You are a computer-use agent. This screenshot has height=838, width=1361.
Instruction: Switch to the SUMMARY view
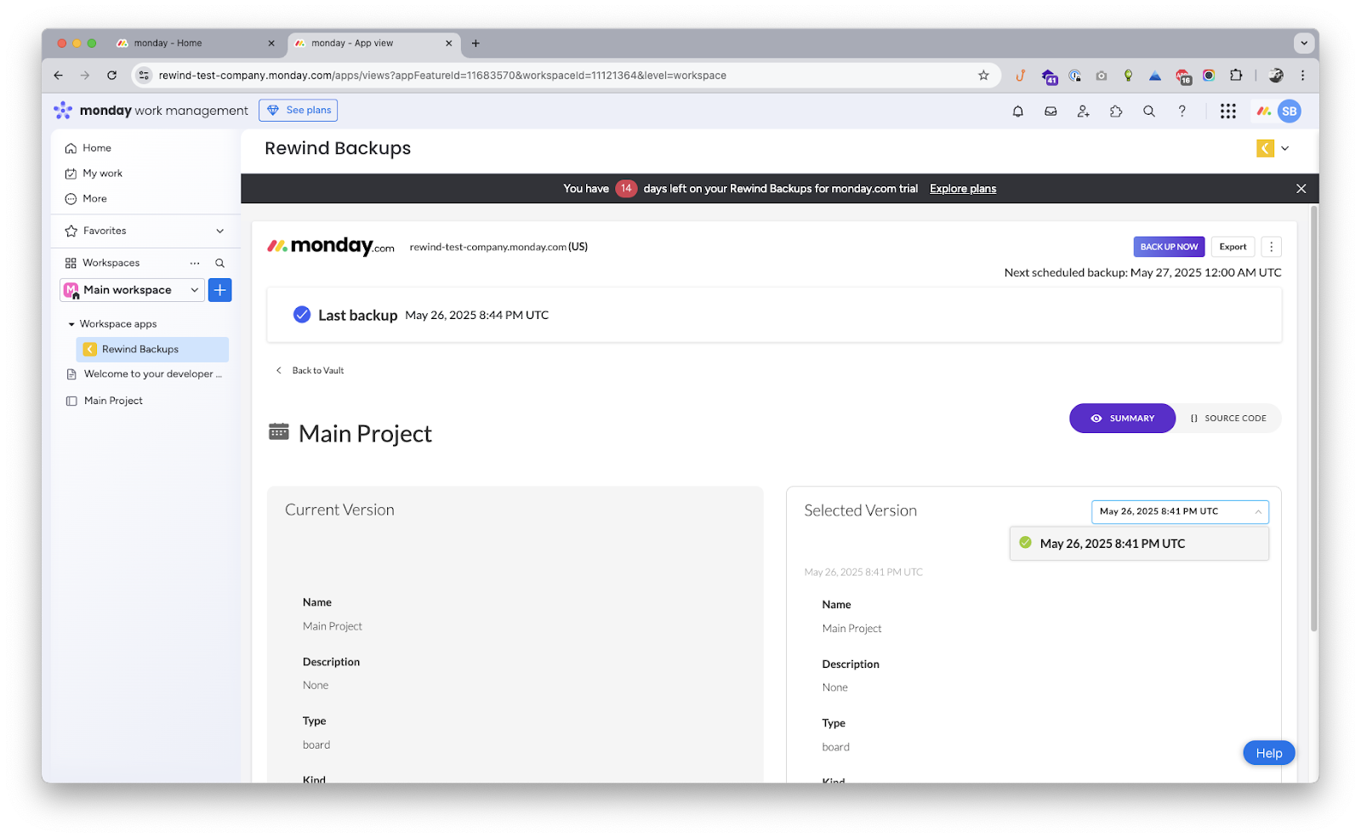(1122, 419)
